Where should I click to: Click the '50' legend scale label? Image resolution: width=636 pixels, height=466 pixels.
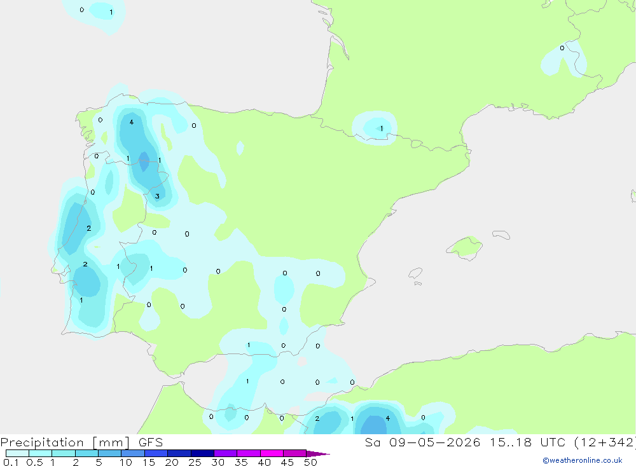coord(310,462)
